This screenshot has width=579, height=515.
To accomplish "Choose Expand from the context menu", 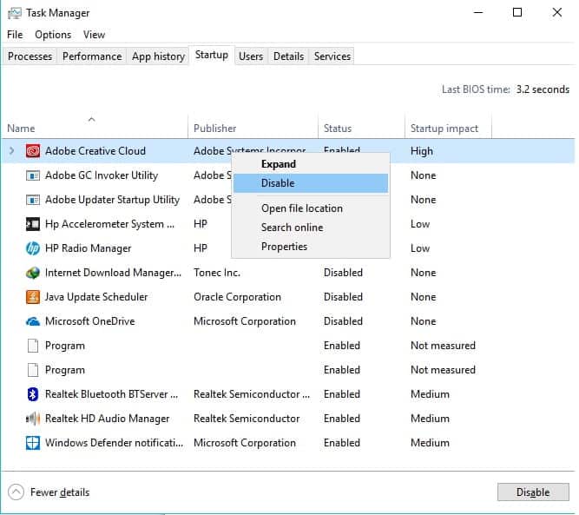I will (x=278, y=164).
